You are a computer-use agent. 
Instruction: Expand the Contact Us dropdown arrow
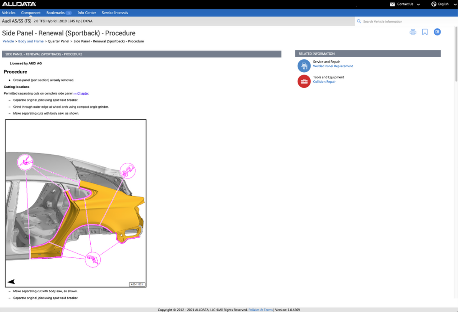pyautogui.click(x=418, y=5)
